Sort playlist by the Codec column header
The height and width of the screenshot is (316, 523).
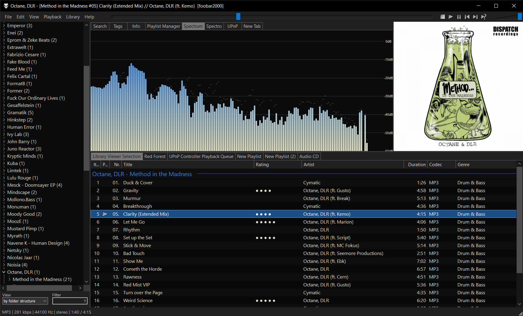coord(441,165)
